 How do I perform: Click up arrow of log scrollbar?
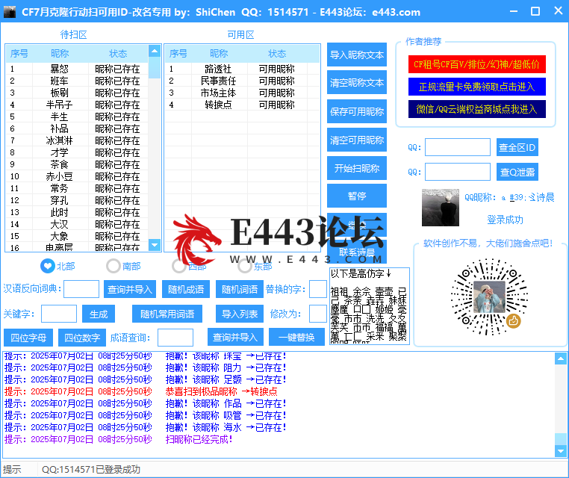561,358
